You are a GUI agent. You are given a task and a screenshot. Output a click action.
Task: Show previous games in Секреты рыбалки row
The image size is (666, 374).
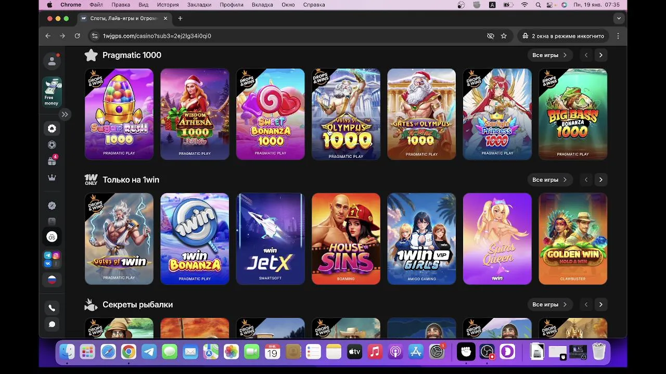click(586, 304)
